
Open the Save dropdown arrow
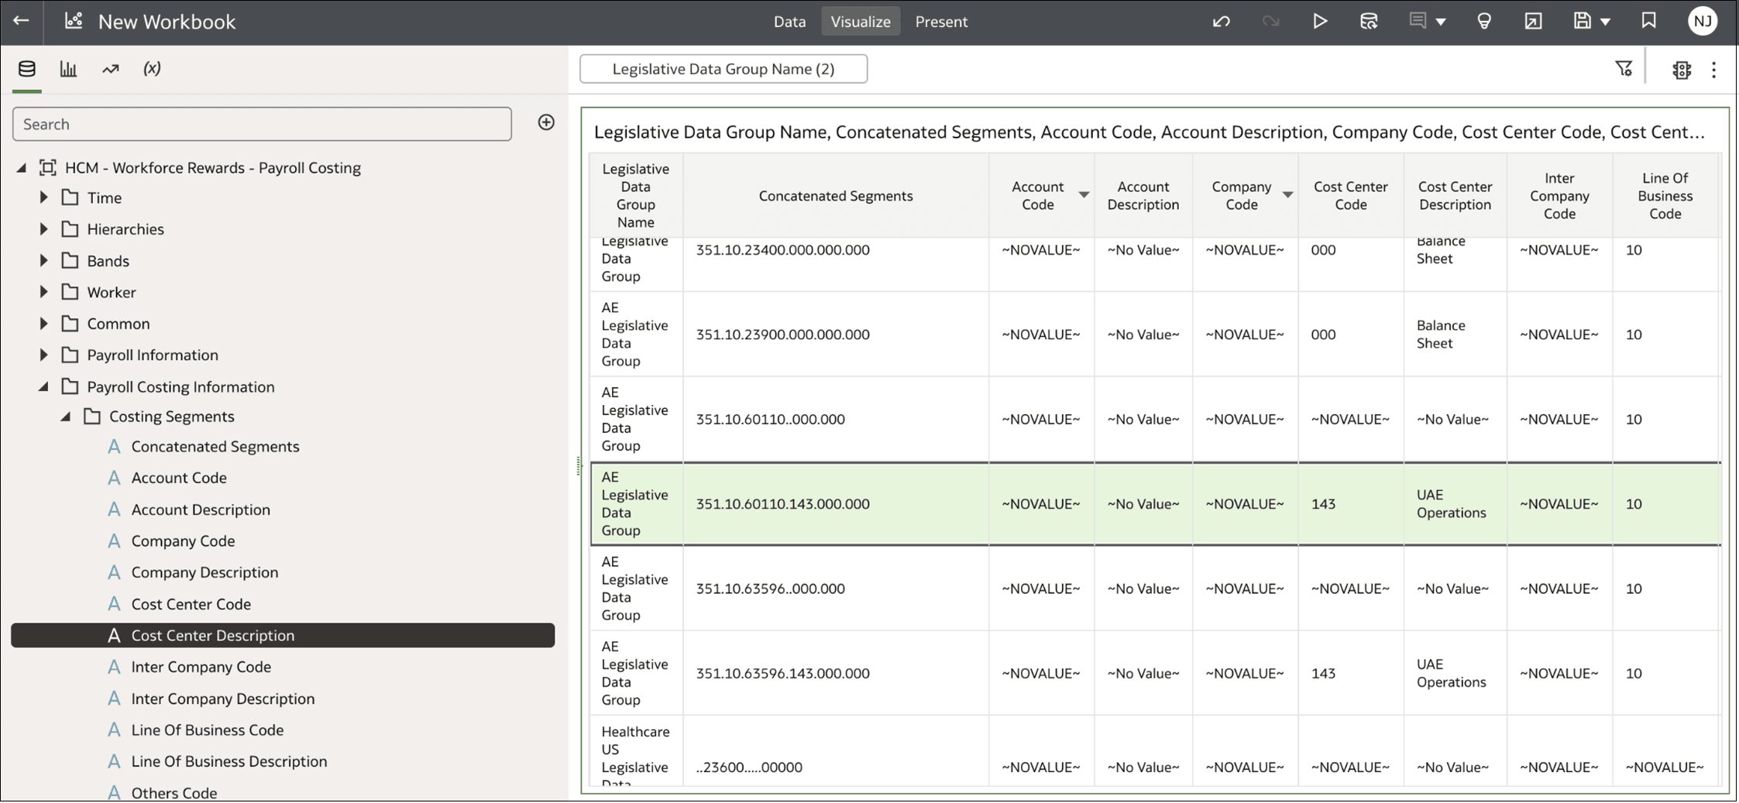click(x=1606, y=22)
